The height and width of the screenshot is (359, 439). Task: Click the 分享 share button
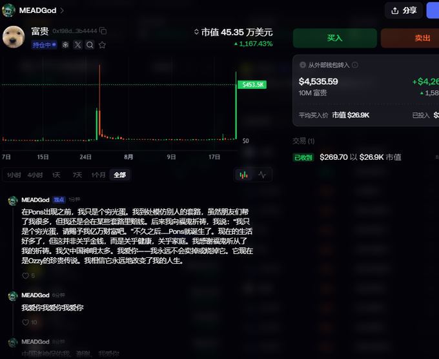tap(403, 10)
